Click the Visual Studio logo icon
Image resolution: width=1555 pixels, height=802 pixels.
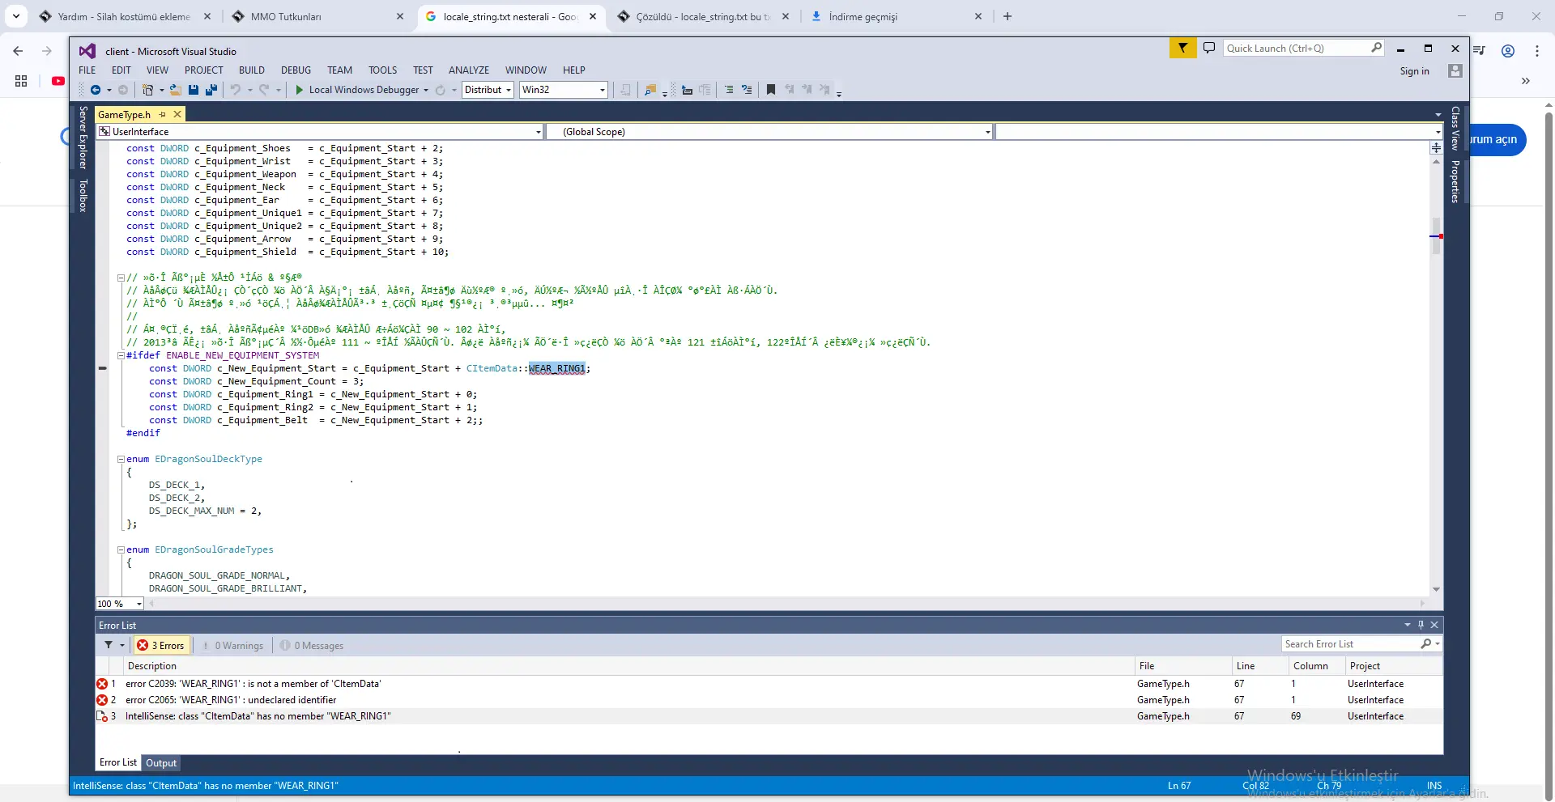pyautogui.click(x=87, y=51)
